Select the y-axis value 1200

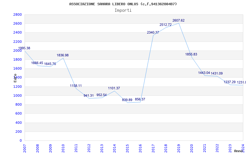(18, 87)
